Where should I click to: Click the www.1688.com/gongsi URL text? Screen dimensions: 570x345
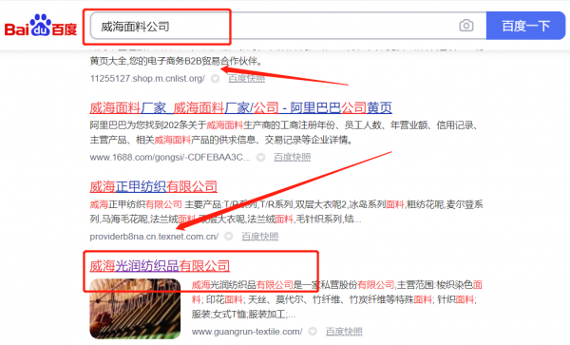click(x=170, y=158)
